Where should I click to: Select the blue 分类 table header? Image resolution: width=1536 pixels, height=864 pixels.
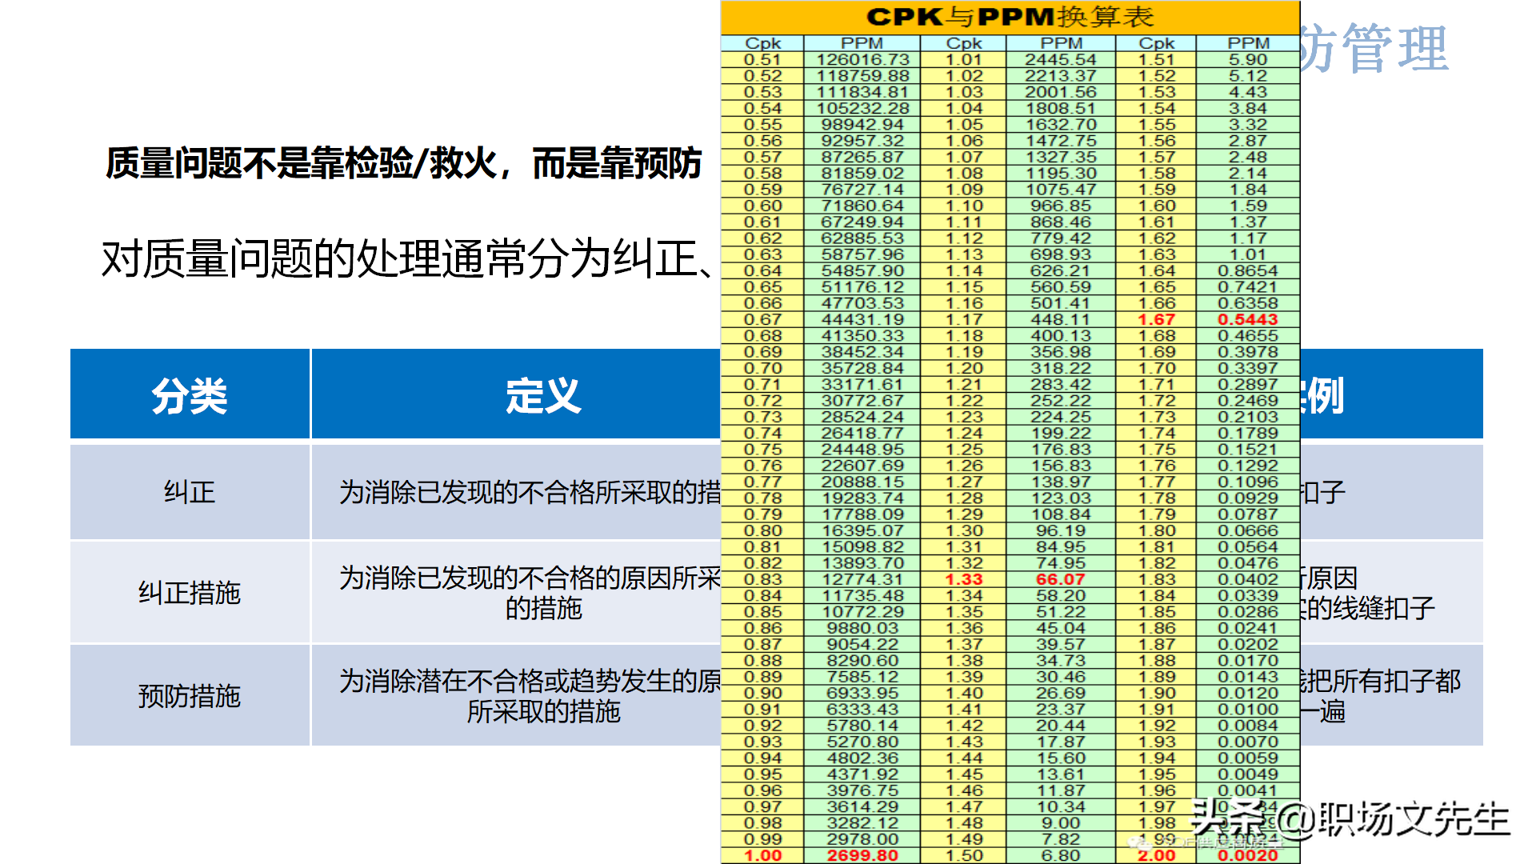click(189, 394)
